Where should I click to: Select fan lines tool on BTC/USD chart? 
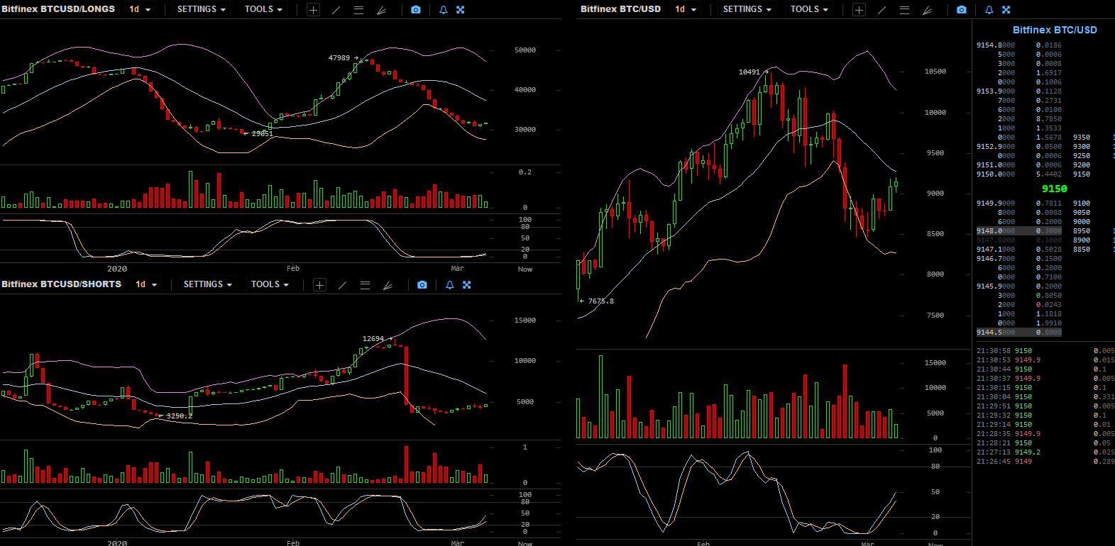click(927, 10)
